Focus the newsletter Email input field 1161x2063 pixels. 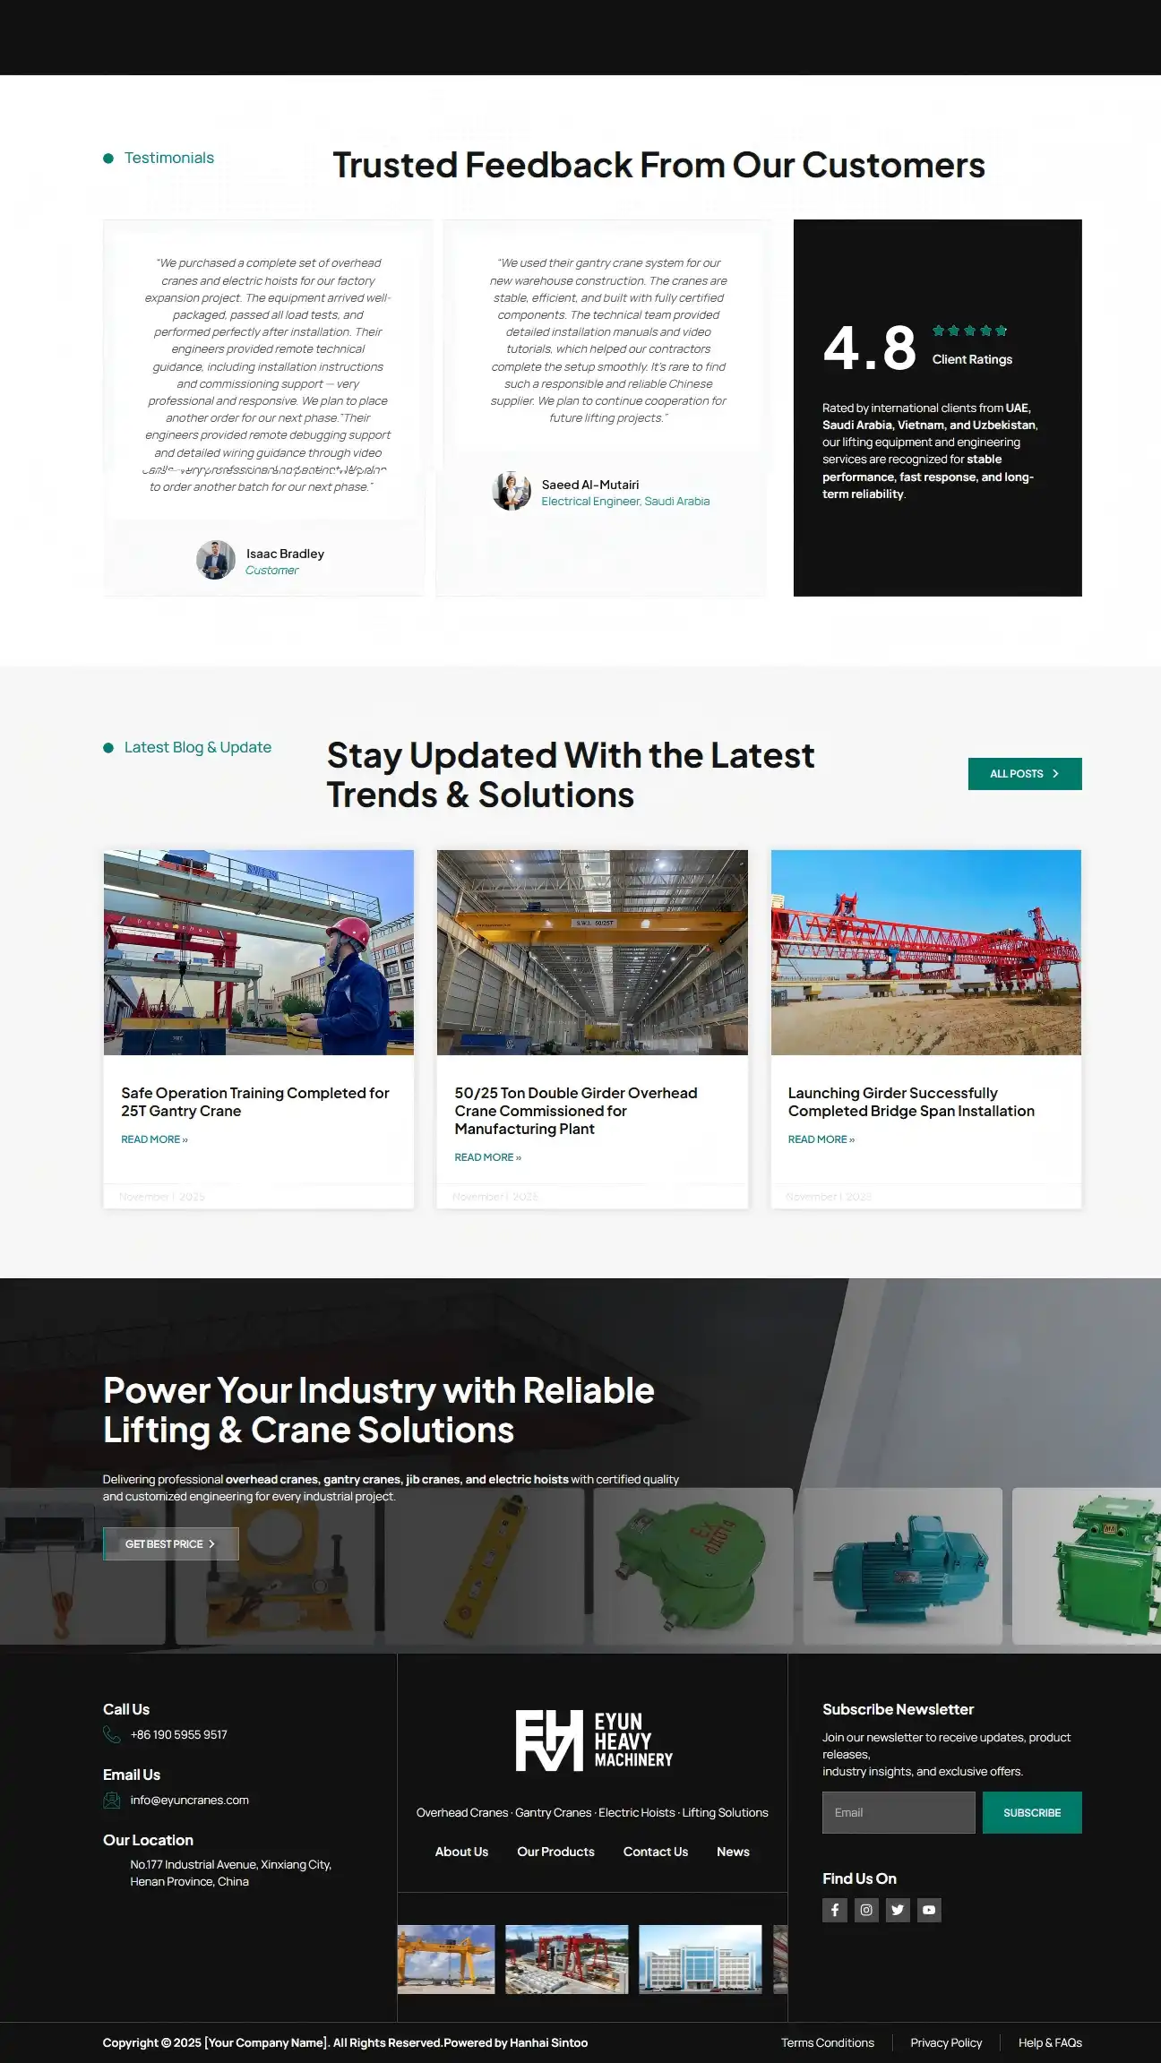(x=899, y=1812)
